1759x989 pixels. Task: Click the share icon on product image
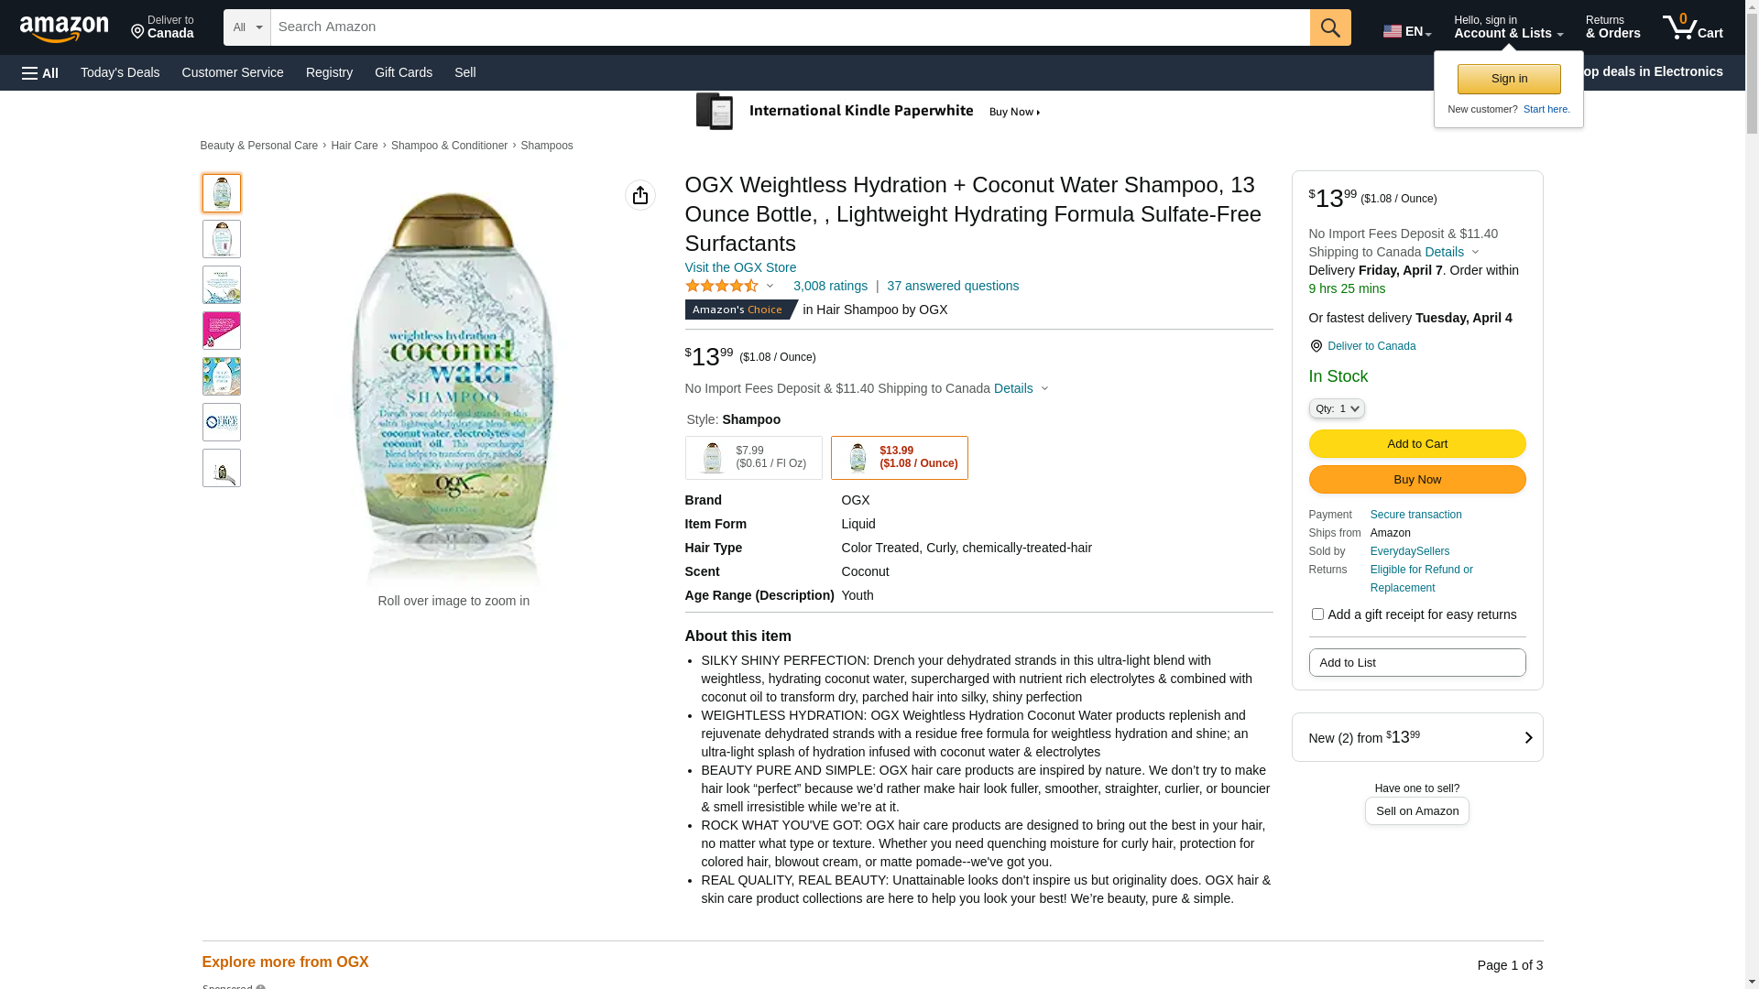click(640, 195)
